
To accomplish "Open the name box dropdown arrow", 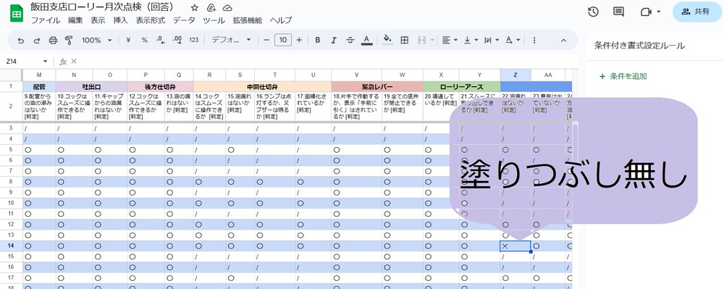I will [45, 62].
